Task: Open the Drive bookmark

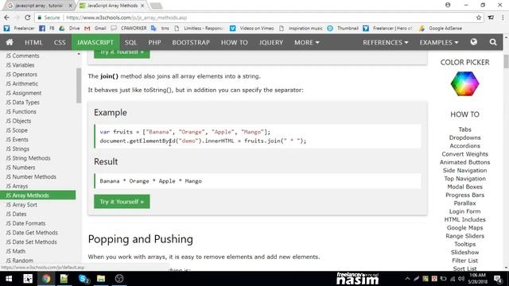Action: pos(69,29)
